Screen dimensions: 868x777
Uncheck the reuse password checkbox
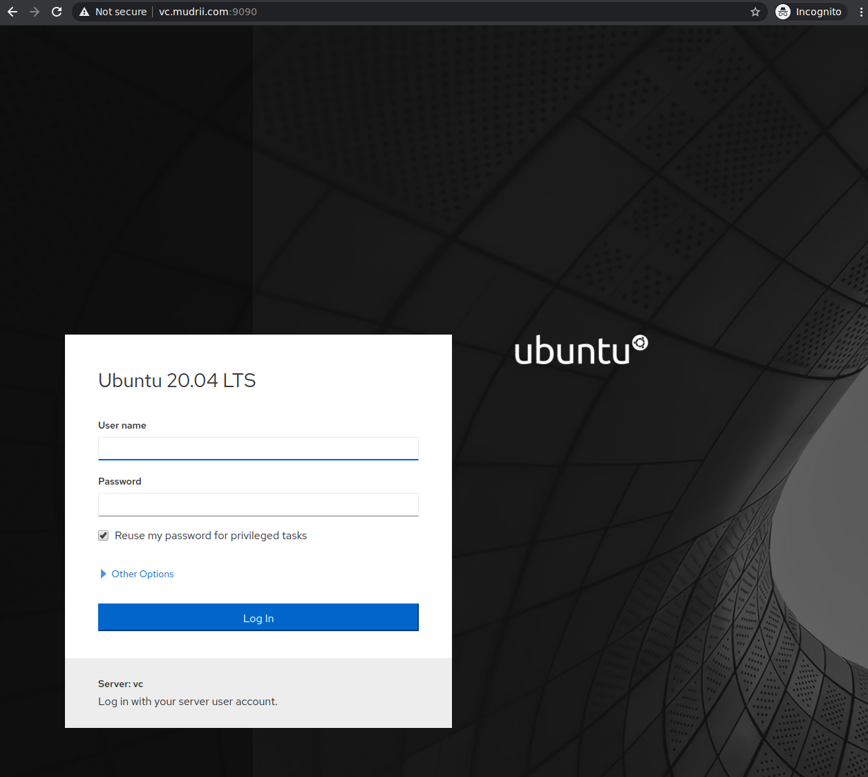(x=104, y=536)
